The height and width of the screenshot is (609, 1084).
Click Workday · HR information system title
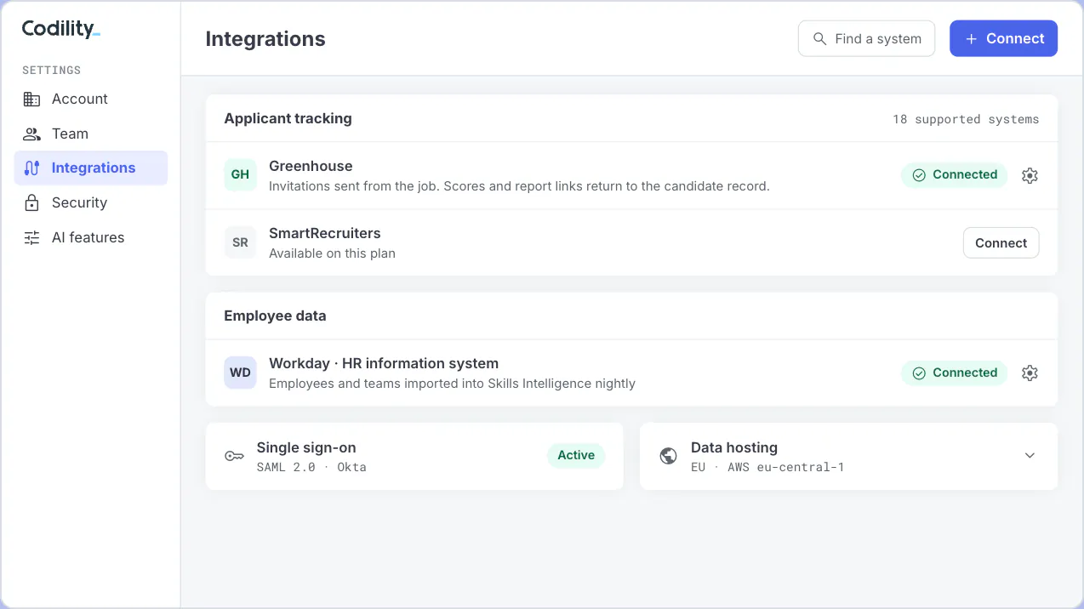pos(384,363)
